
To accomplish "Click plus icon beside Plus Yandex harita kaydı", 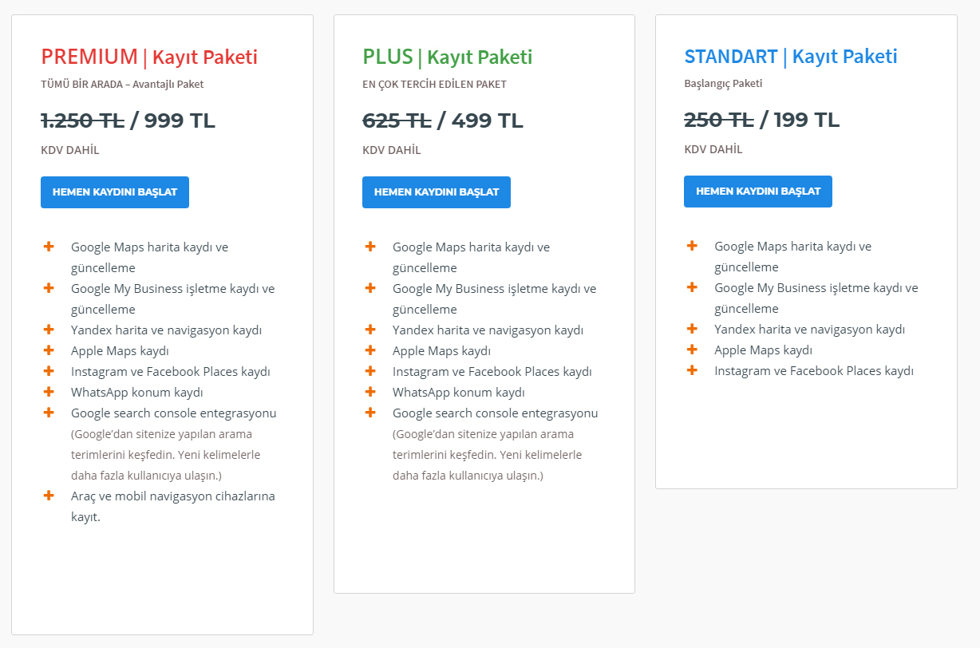I will [x=370, y=330].
